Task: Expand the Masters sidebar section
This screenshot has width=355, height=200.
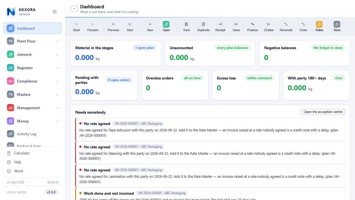Action: click(32, 94)
